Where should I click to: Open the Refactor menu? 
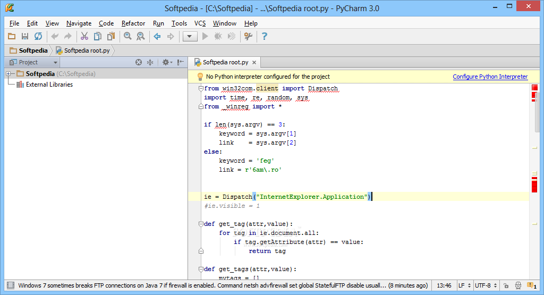(133, 23)
